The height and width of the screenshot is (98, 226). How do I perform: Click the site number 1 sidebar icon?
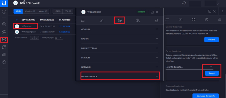pyautogui.click(x=4, y=12)
